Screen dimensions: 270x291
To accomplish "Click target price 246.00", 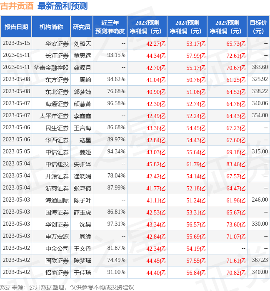I will [260, 200].
